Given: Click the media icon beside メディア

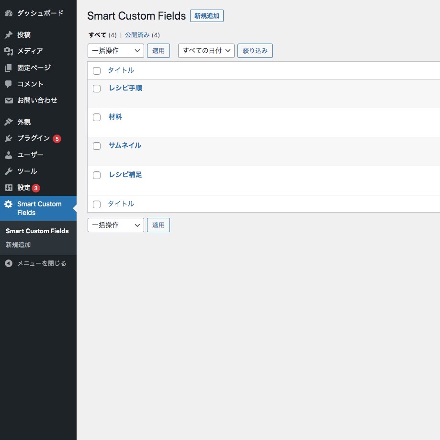Looking at the screenshot, I should tap(9, 51).
